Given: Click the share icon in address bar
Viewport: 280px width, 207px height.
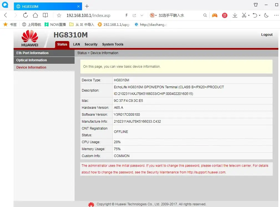Looking at the screenshot, I should [x=134, y=15].
